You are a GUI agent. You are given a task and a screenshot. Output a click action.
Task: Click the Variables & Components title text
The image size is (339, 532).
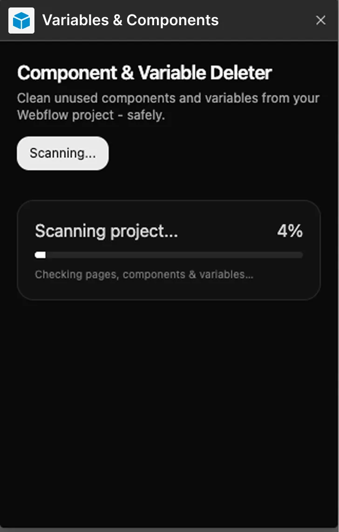tap(130, 21)
